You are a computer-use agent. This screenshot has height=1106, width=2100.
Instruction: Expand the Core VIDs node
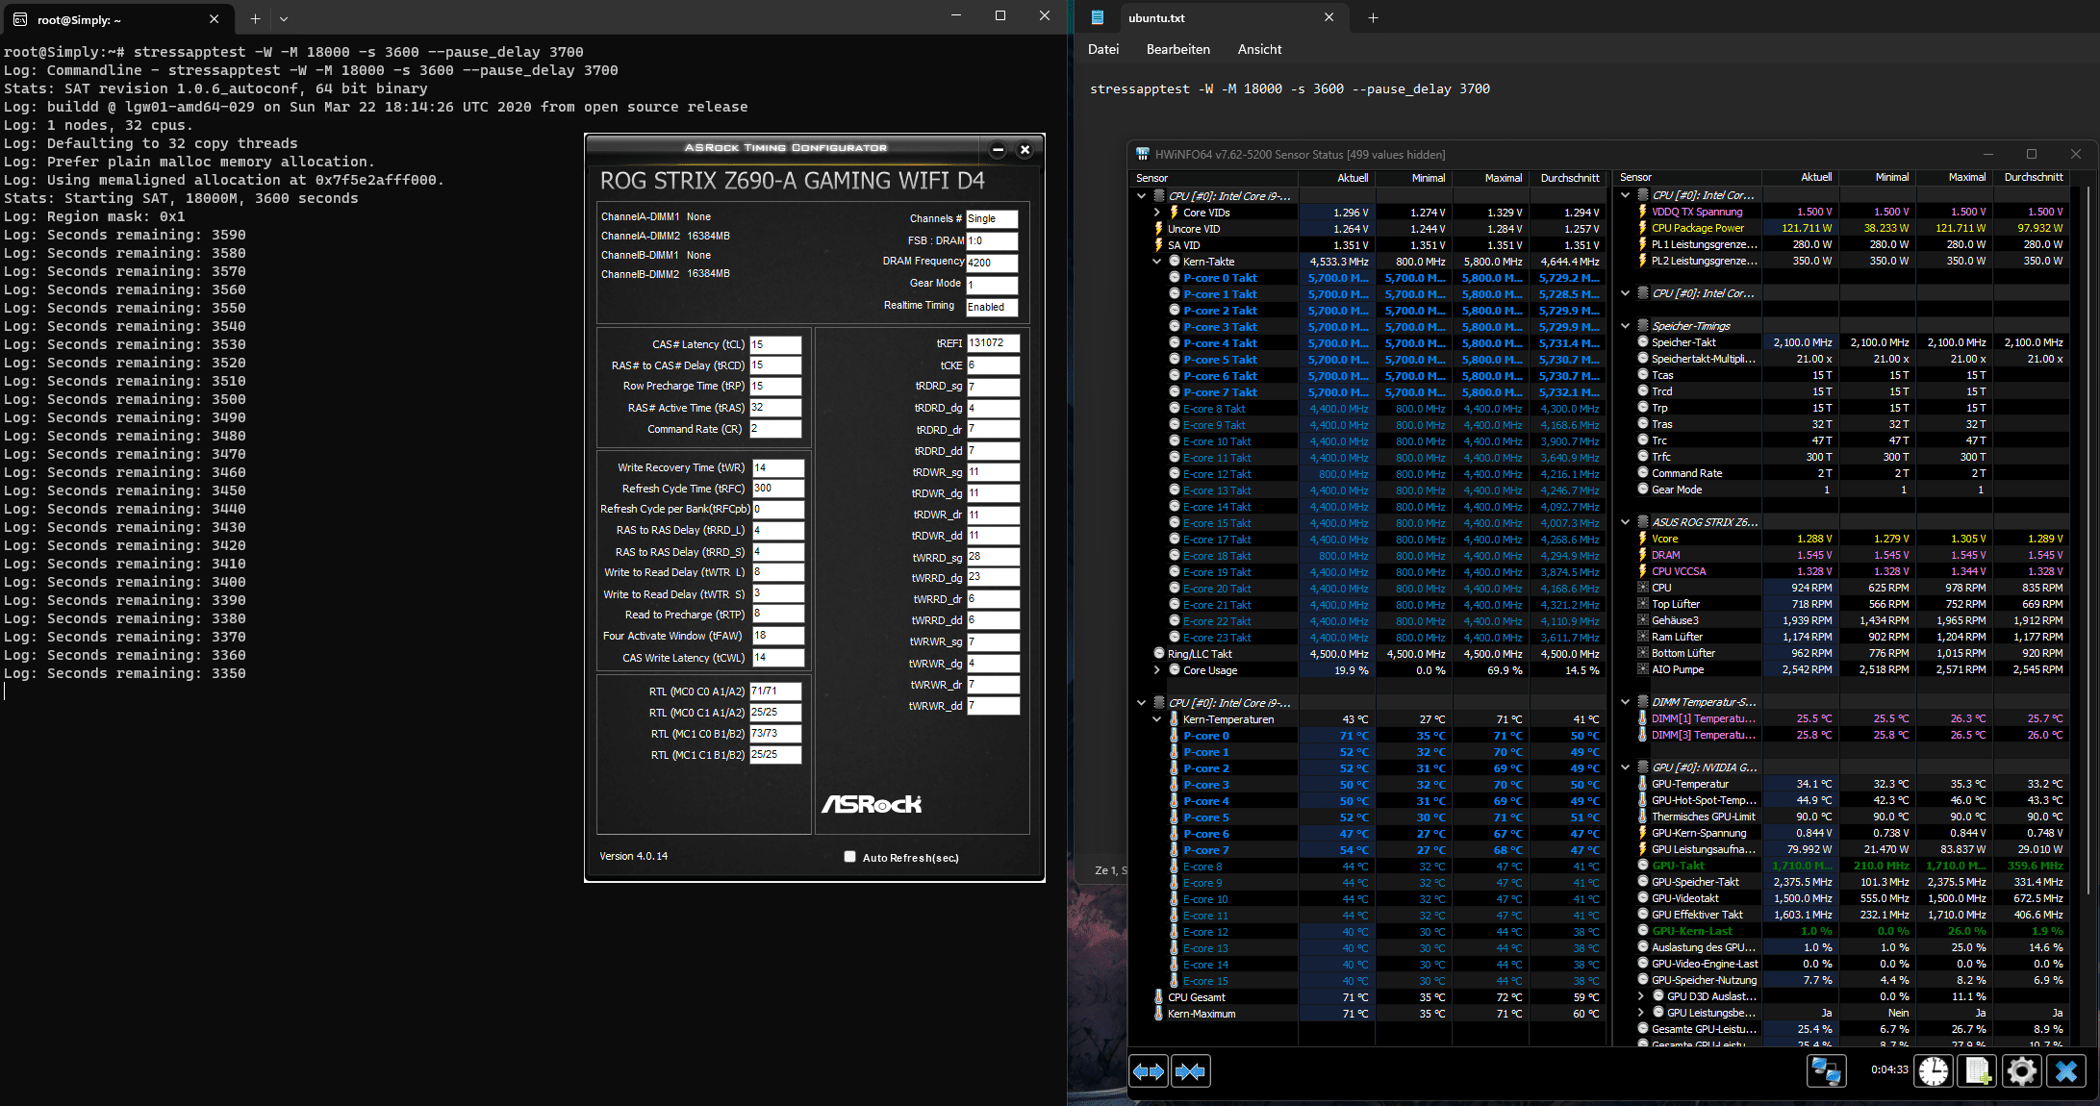[x=1157, y=213]
